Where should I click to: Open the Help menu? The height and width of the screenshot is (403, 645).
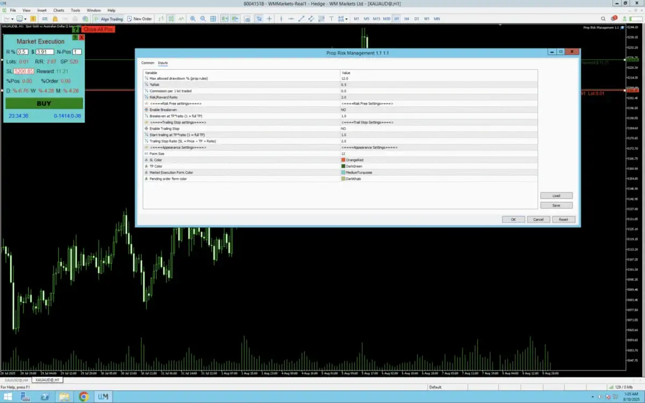pos(111,10)
